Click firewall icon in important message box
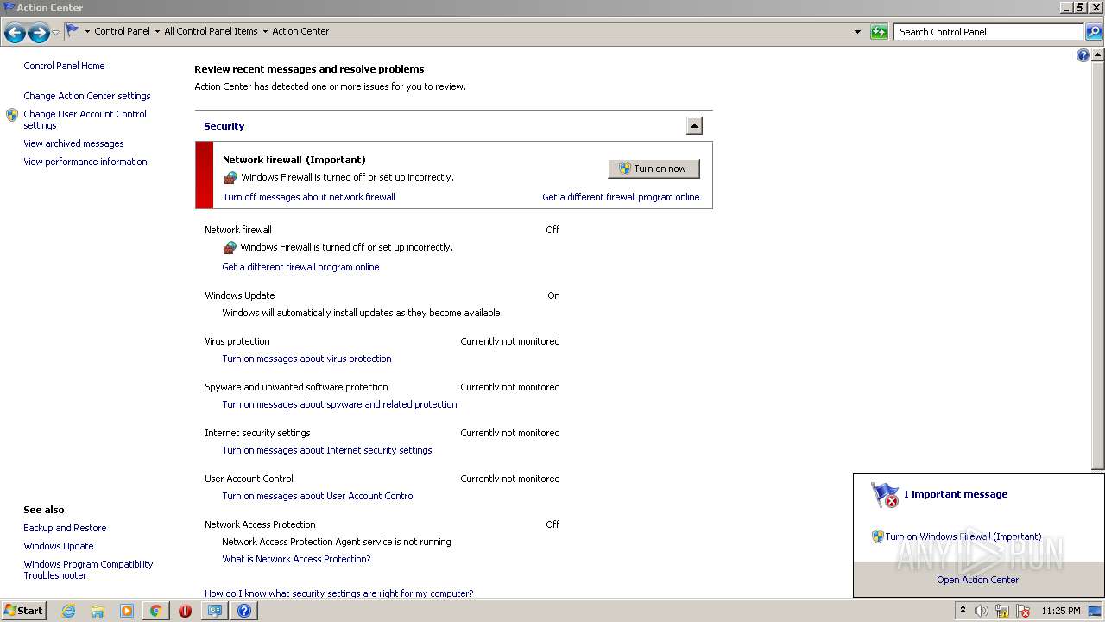 [230, 178]
